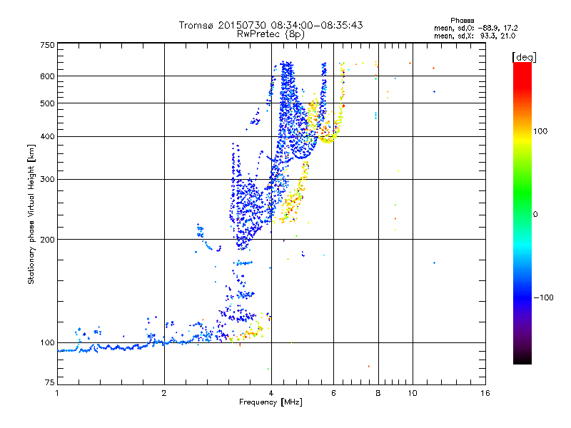Click the x-axis tick label '6'
Image resolution: width=571 pixels, height=428 pixels.
point(333,393)
